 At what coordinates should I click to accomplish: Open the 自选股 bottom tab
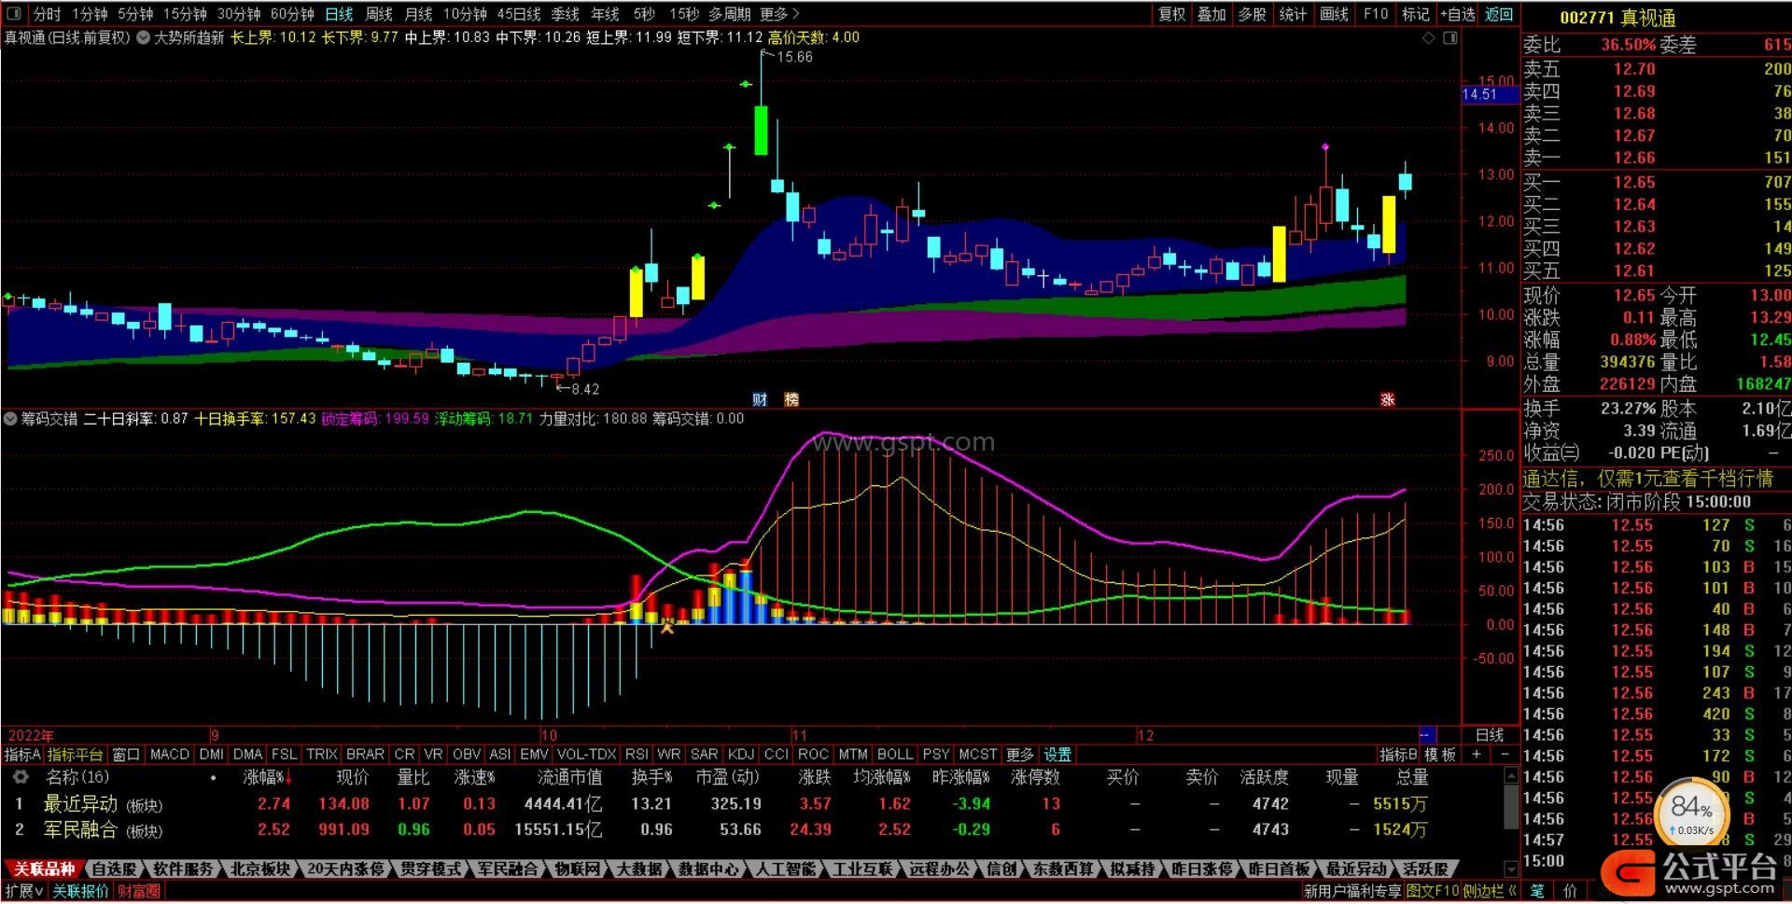(115, 869)
